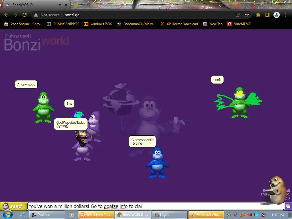Open the Desktop taskbar button

click(x=47, y=215)
